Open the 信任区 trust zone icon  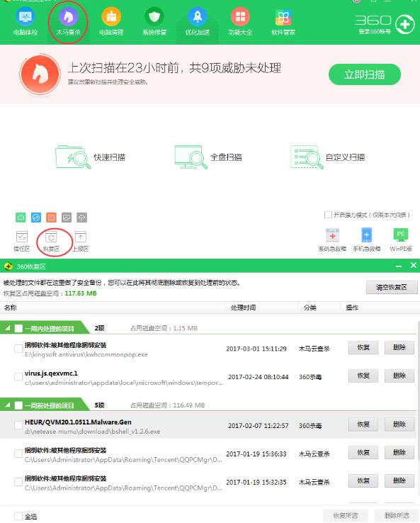point(22,242)
